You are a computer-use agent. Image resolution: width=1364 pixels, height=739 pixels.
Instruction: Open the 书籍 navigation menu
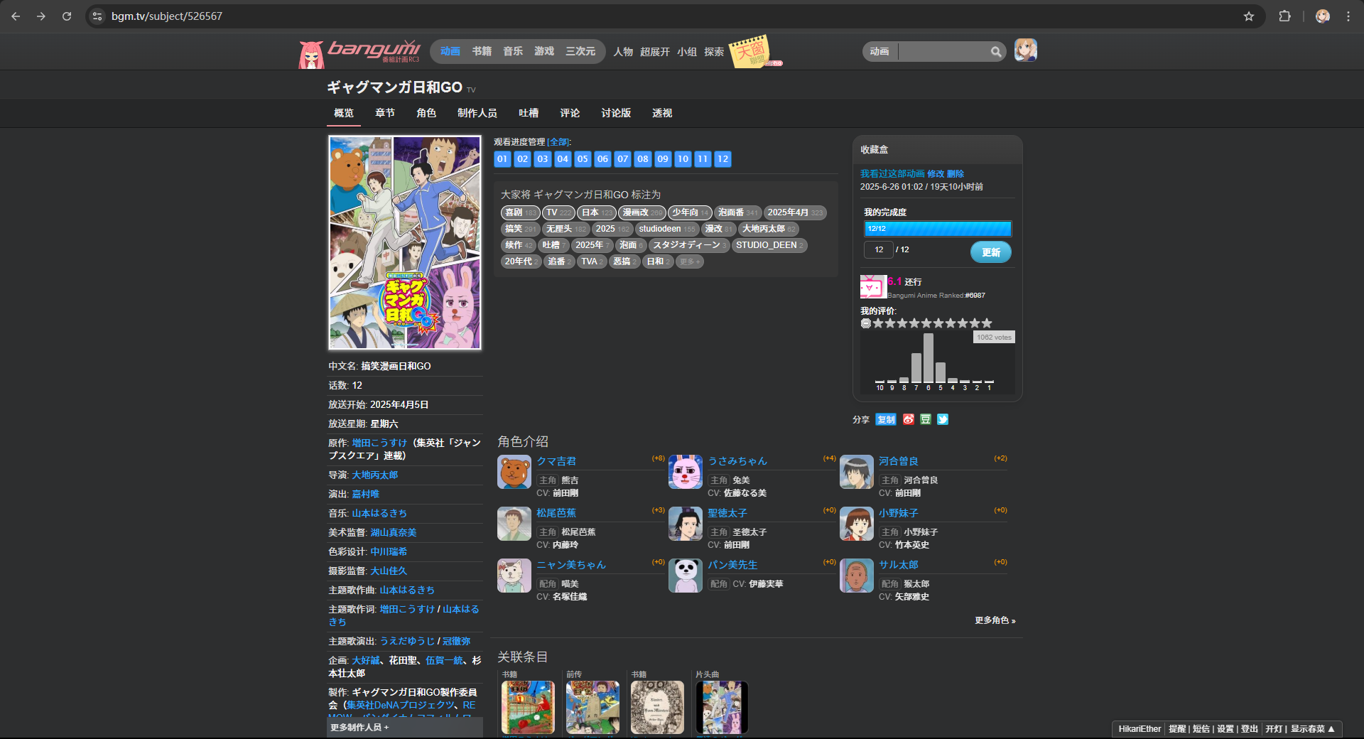click(482, 51)
